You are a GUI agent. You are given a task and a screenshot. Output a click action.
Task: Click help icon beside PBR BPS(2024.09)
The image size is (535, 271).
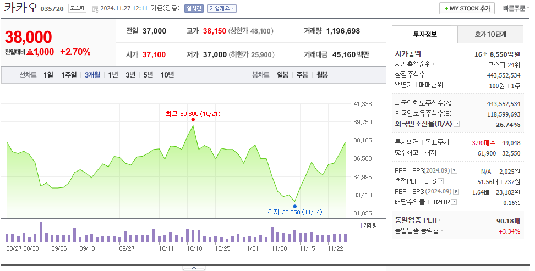[456, 192]
